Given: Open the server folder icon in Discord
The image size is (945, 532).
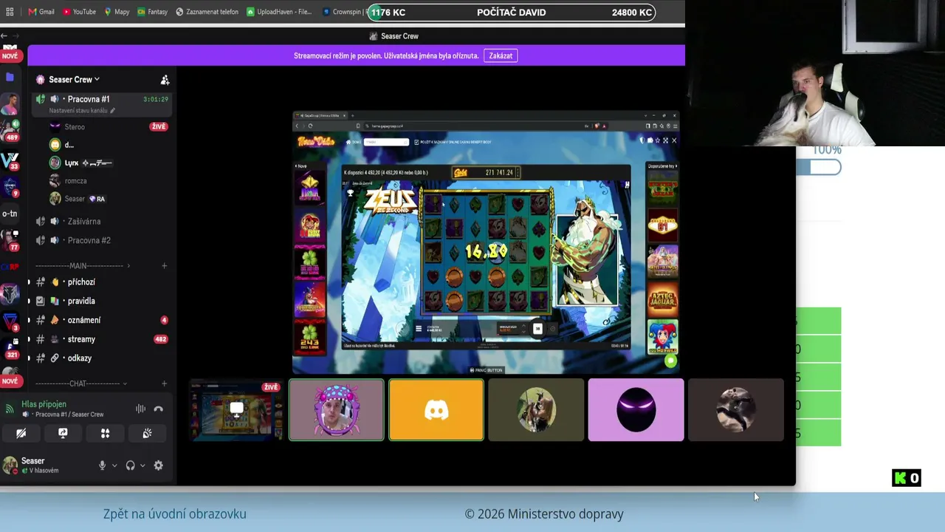Looking at the screenshot, I should coord(10,77).
